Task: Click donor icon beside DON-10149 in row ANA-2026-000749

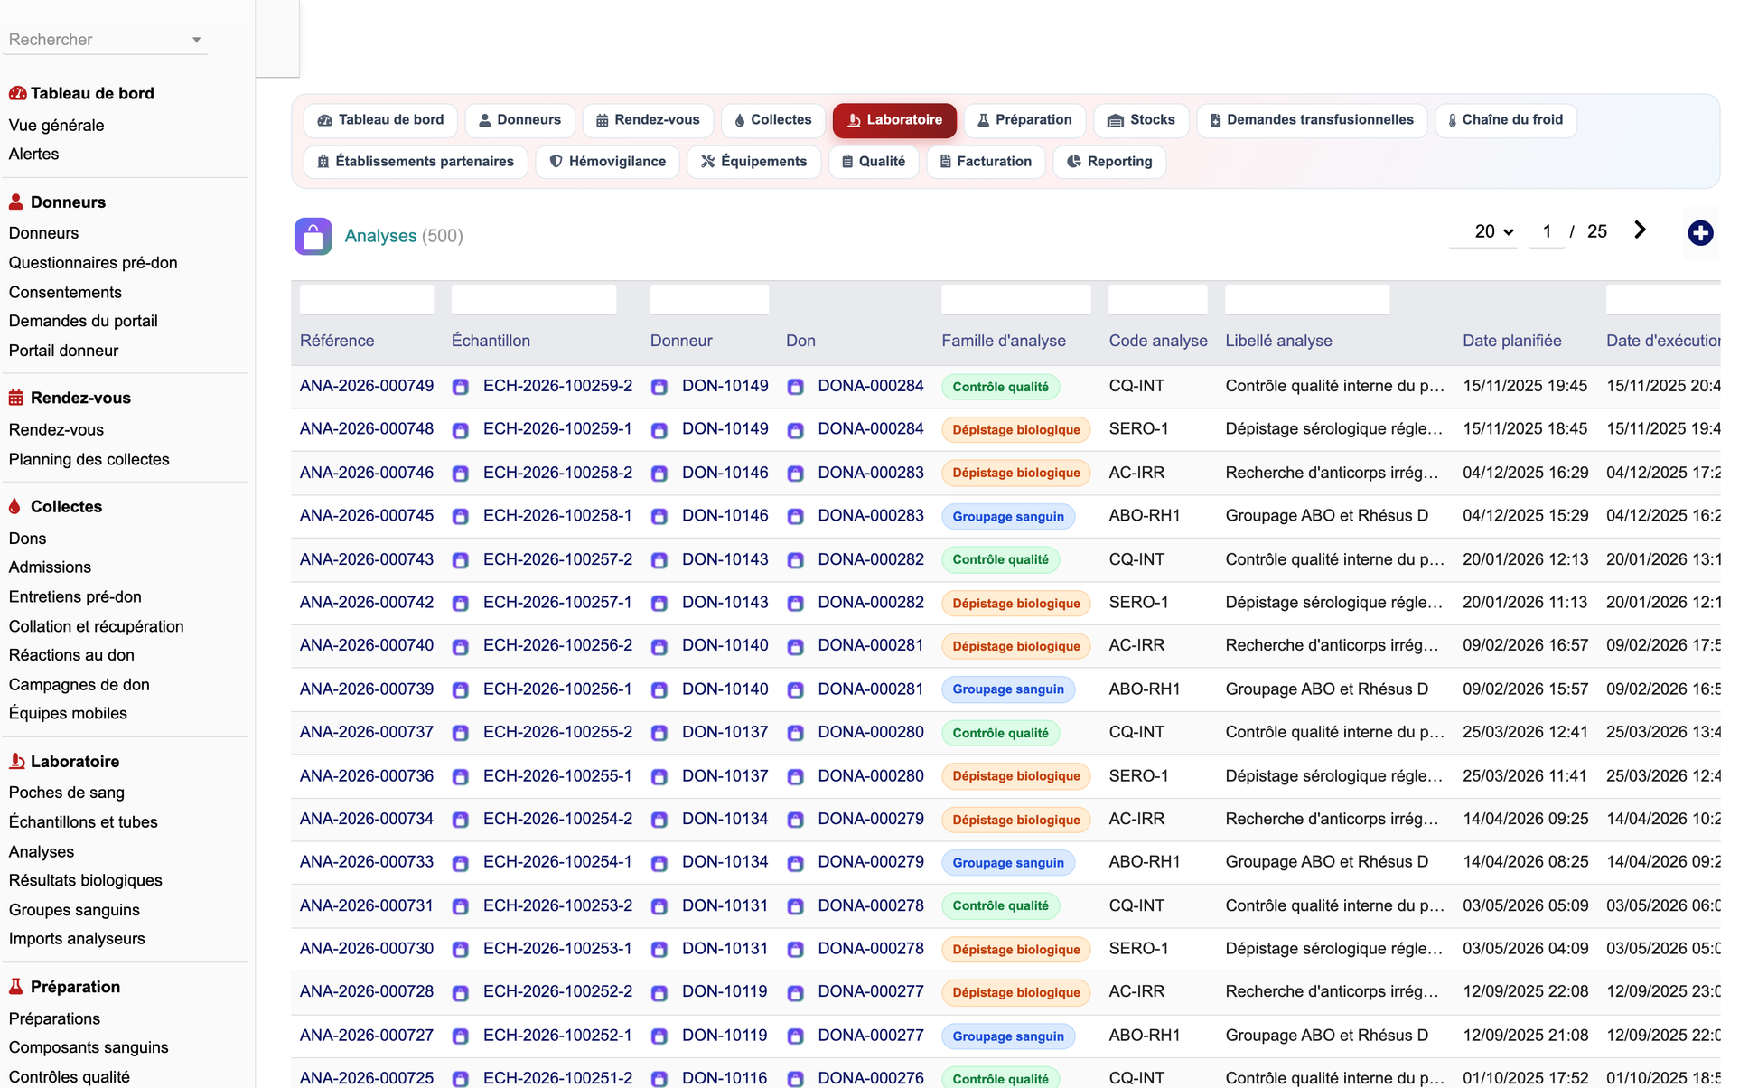Action: tap(659, 387)
